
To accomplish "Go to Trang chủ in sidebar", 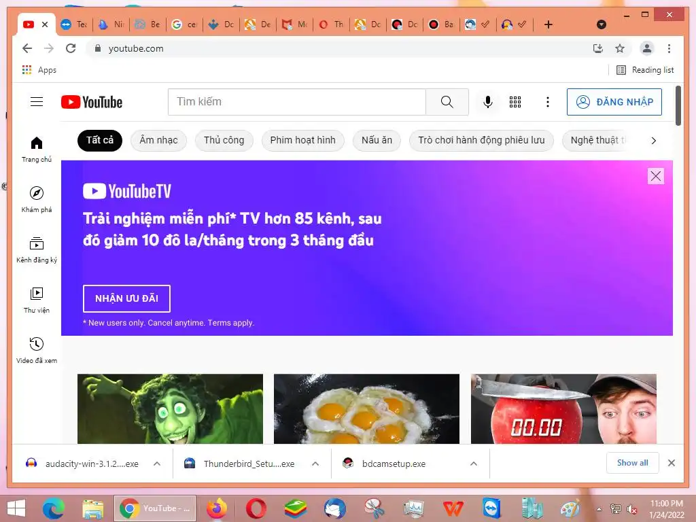I will (37, 150).
